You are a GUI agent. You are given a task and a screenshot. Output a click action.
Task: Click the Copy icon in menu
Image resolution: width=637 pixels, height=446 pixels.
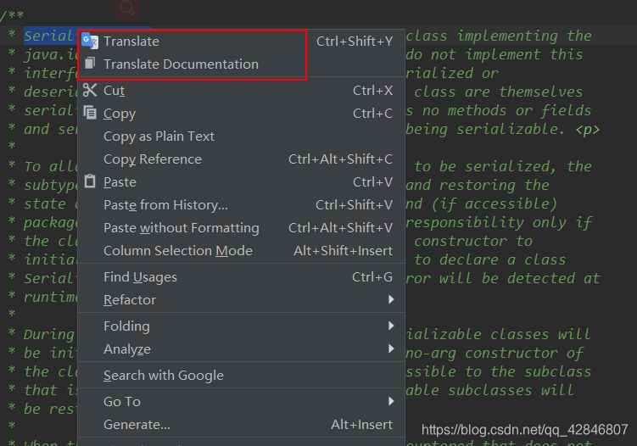(90, 112)
